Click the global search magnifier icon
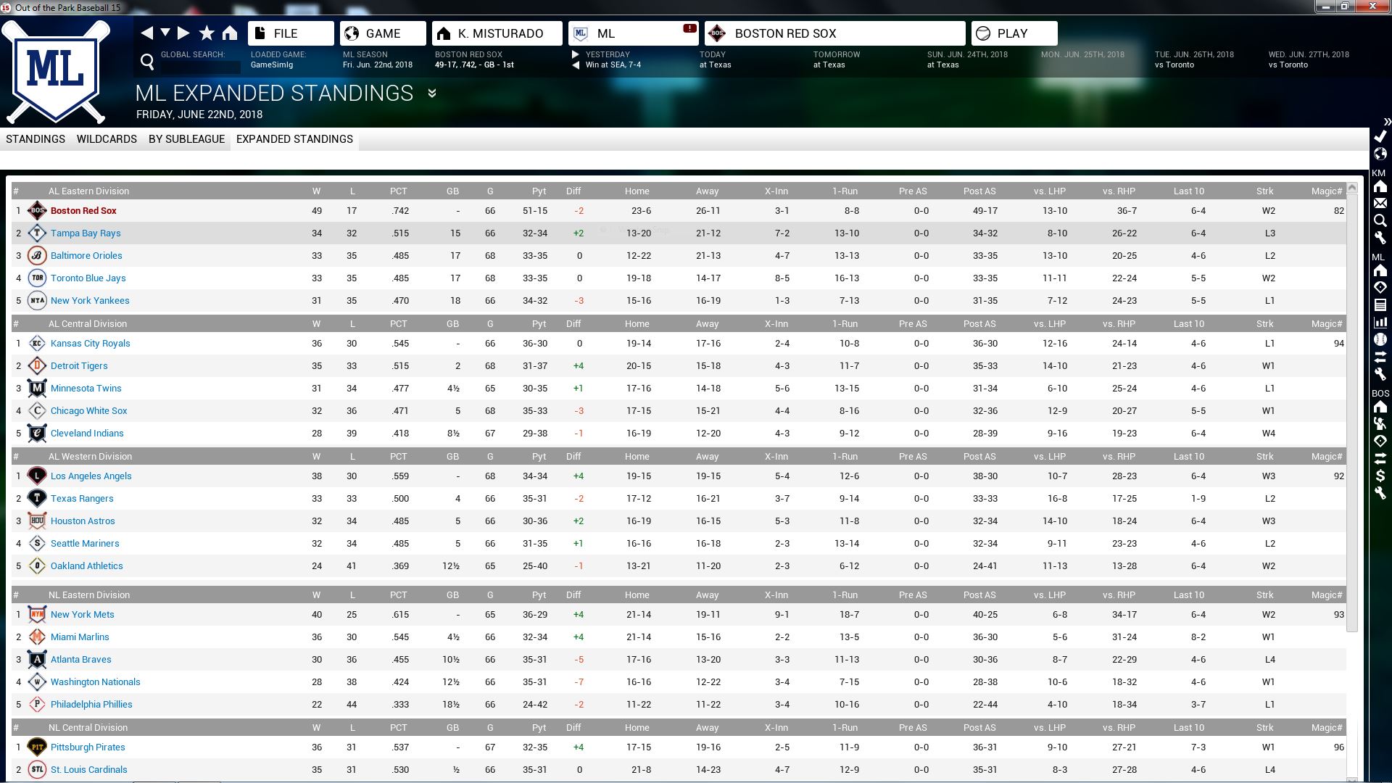 (x=147, y=62)
